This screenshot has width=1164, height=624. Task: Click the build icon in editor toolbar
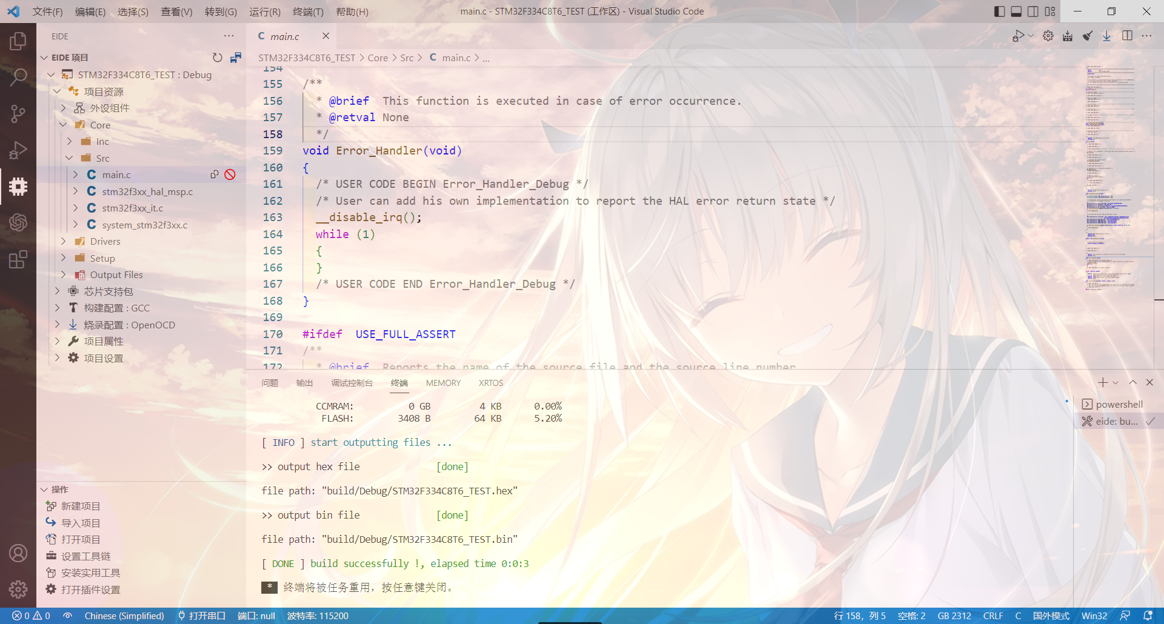[x=1068, y=36]
